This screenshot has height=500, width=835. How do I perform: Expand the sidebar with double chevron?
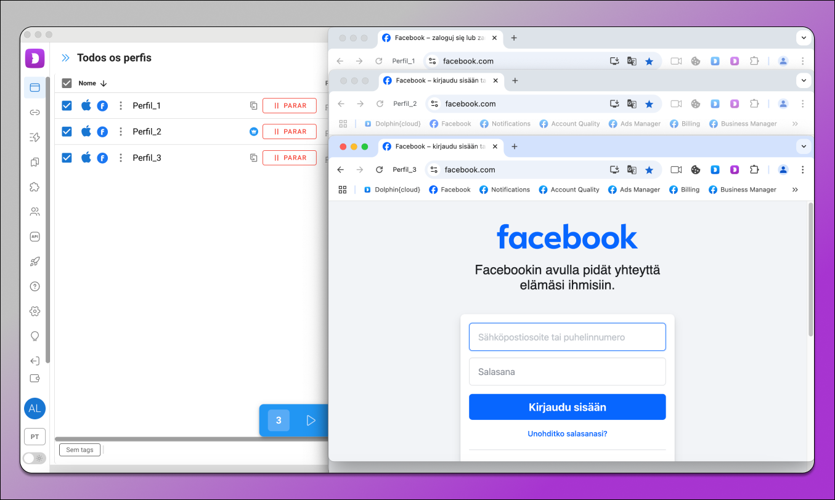65,58
